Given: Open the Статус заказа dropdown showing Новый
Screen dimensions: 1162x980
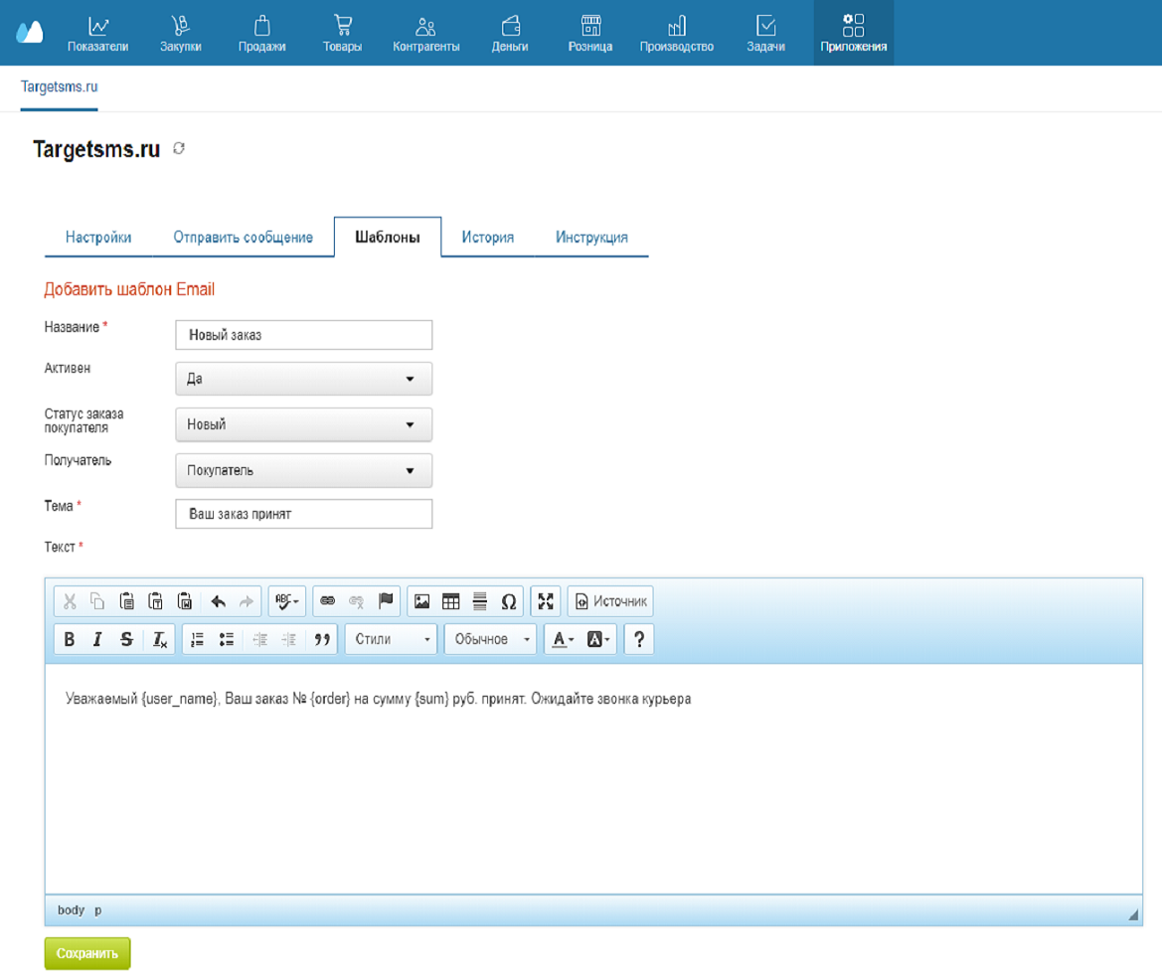Looking at the screenshot, I should pyautogui.click(x=304, y=424).
